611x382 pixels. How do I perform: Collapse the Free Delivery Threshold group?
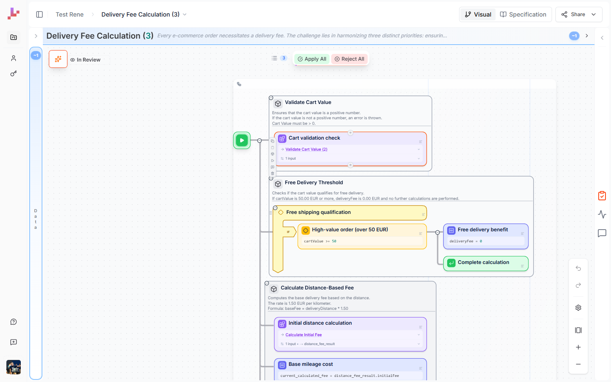tap(272, 178)
